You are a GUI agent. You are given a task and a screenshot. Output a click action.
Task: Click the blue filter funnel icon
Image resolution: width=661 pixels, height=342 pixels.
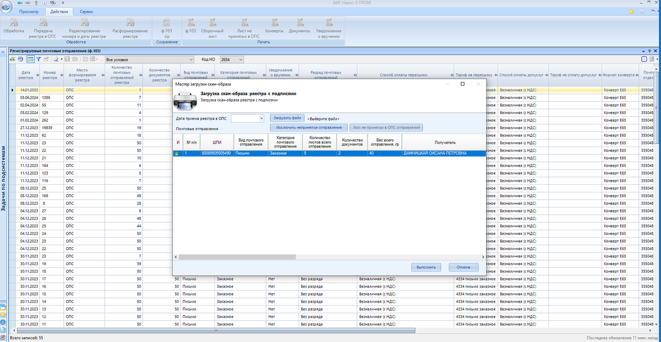click(38, 59)
